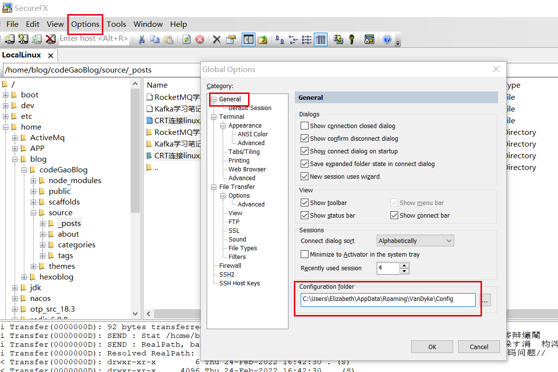Click the black X Delete icon

(x=217, y=39)
